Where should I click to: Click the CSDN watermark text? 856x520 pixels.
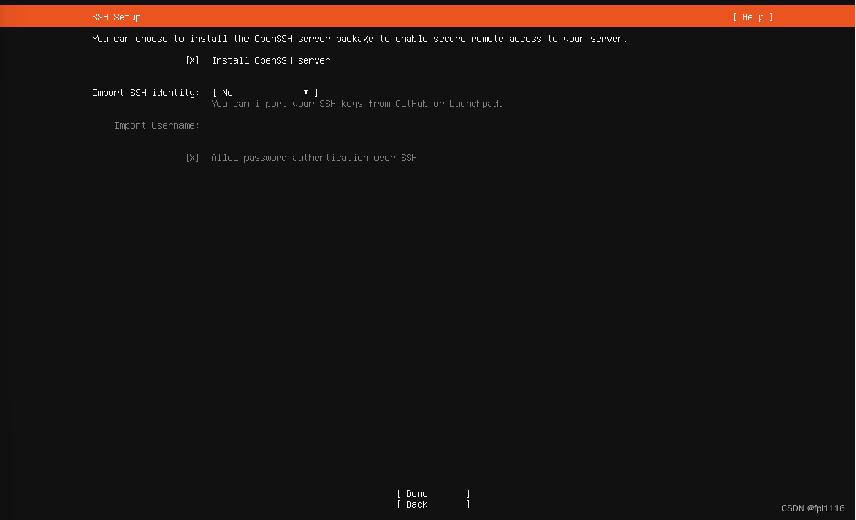813,508
